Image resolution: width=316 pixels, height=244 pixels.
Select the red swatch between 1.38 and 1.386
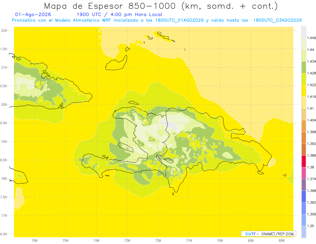(x=304, y=161)
